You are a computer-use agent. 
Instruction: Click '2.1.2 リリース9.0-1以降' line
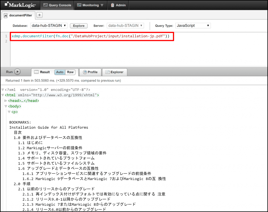66,199
